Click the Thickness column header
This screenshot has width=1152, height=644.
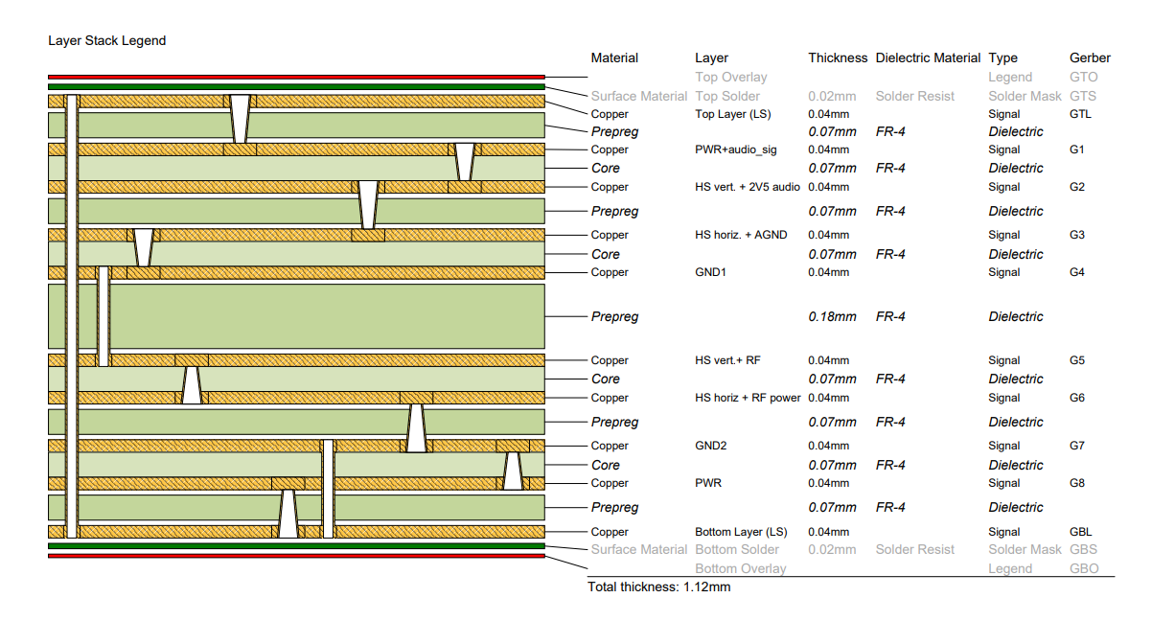pyautogui.click(x=837, y=58)
